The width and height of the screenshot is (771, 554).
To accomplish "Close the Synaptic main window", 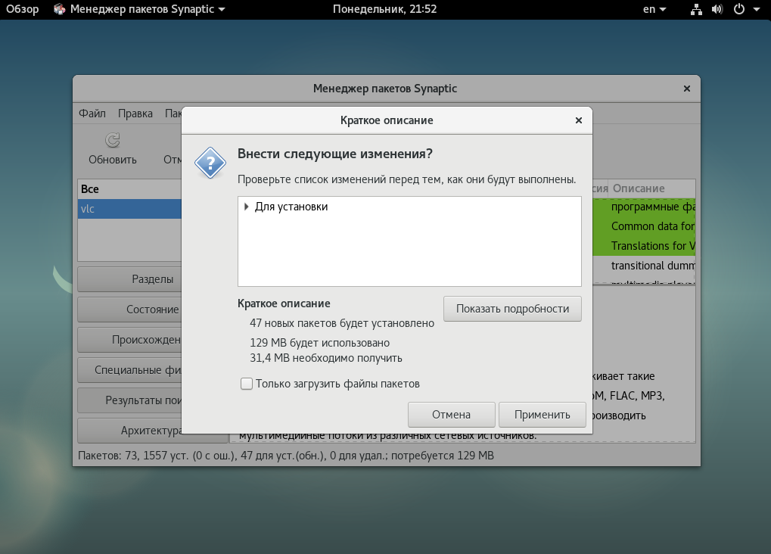I will pos(687,89).
